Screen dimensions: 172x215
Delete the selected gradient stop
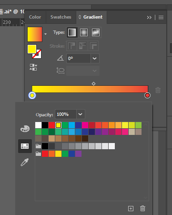coord(158,90)
